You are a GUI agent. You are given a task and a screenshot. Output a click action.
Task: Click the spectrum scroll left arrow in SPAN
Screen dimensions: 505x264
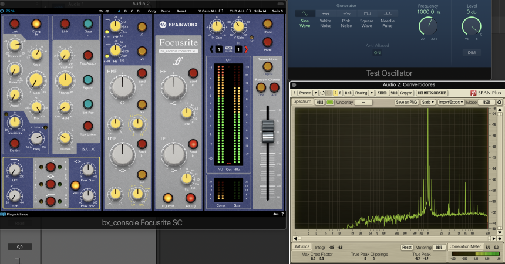click(x=295, y=239)
